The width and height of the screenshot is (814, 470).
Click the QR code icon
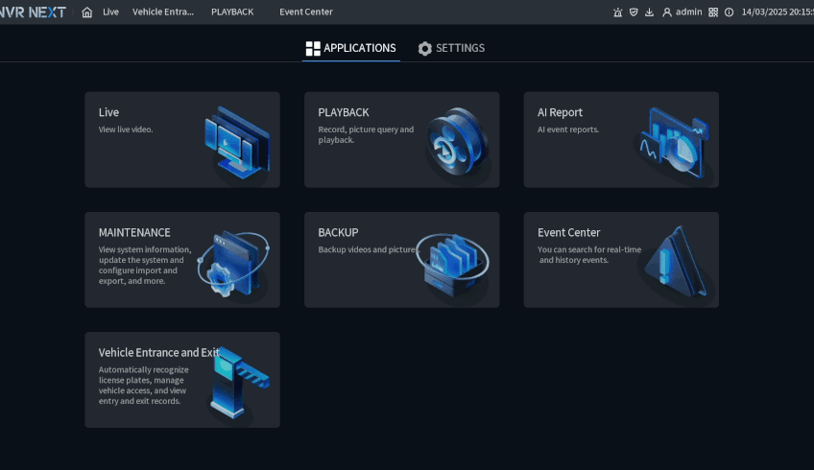pyautogui.click(x=713, y=12)
